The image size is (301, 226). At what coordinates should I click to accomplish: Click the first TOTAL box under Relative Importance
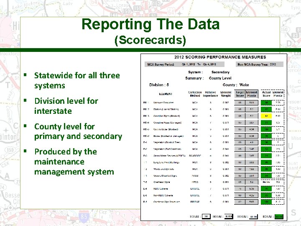click(x=206, y=217)
